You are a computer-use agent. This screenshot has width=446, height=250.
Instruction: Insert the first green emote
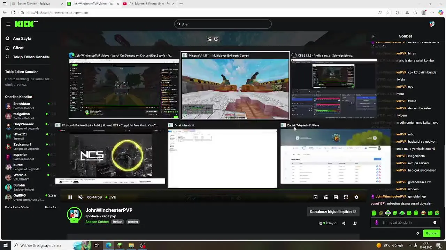[374, 213]
